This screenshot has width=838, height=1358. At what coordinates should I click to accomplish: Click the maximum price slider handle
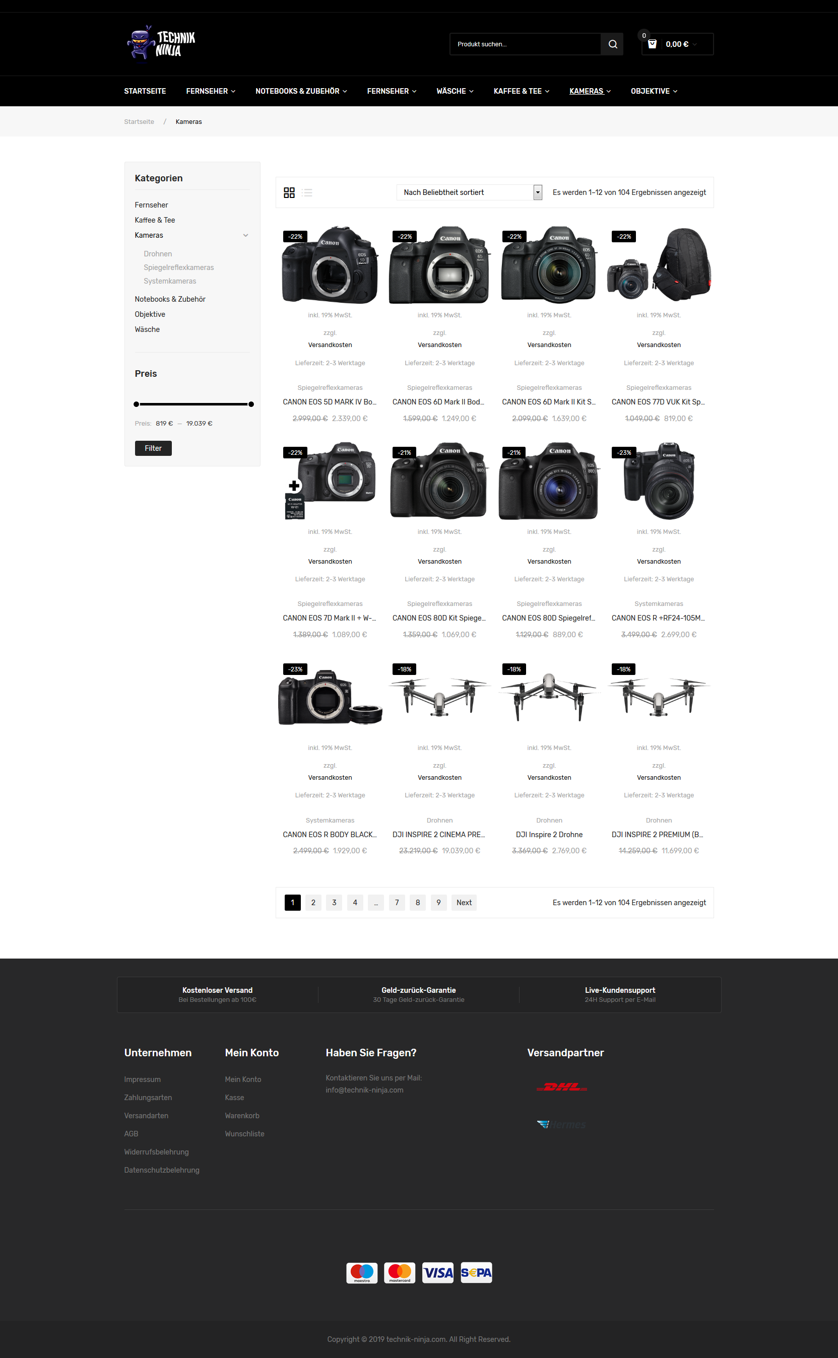(251, 404)
